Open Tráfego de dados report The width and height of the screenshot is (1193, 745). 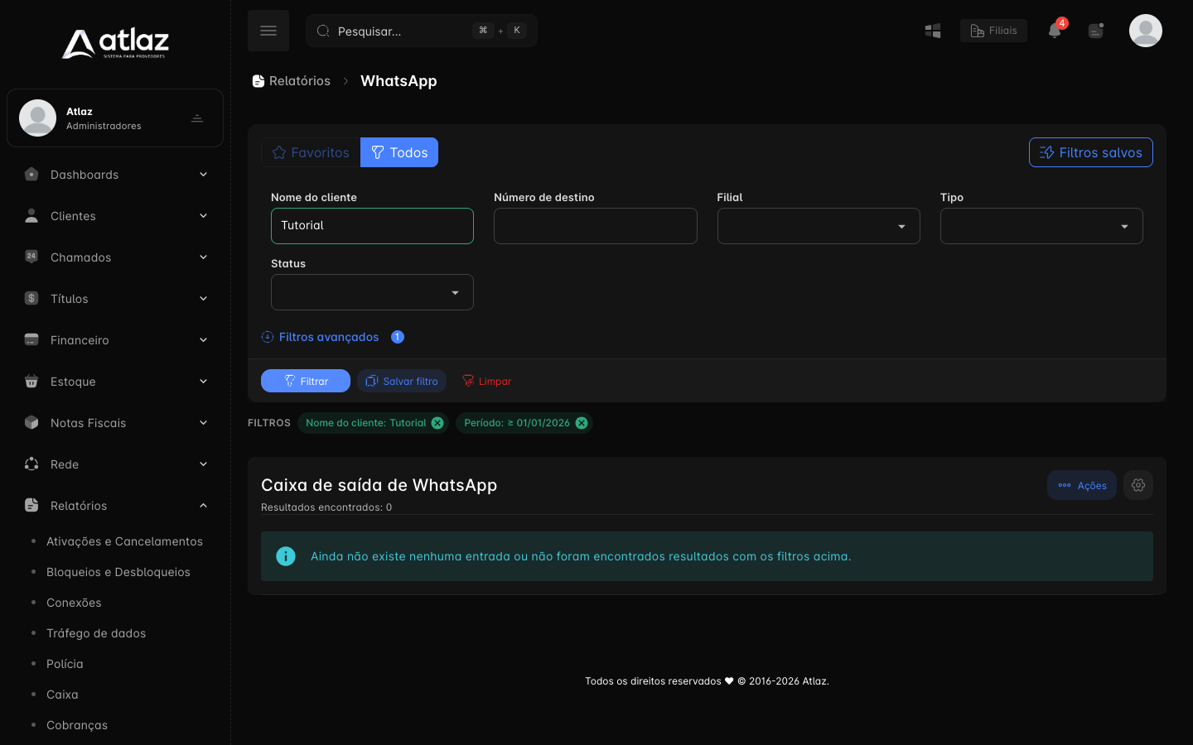pyautogui.click(x=96, y=633)
